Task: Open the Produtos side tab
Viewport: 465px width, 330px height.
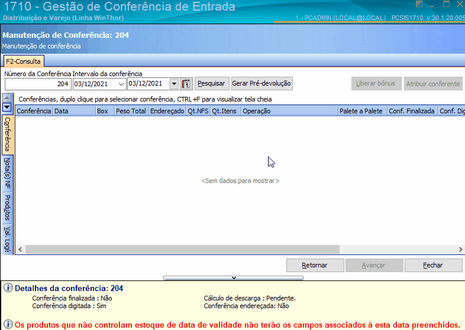Action: [x=8, y=208]
